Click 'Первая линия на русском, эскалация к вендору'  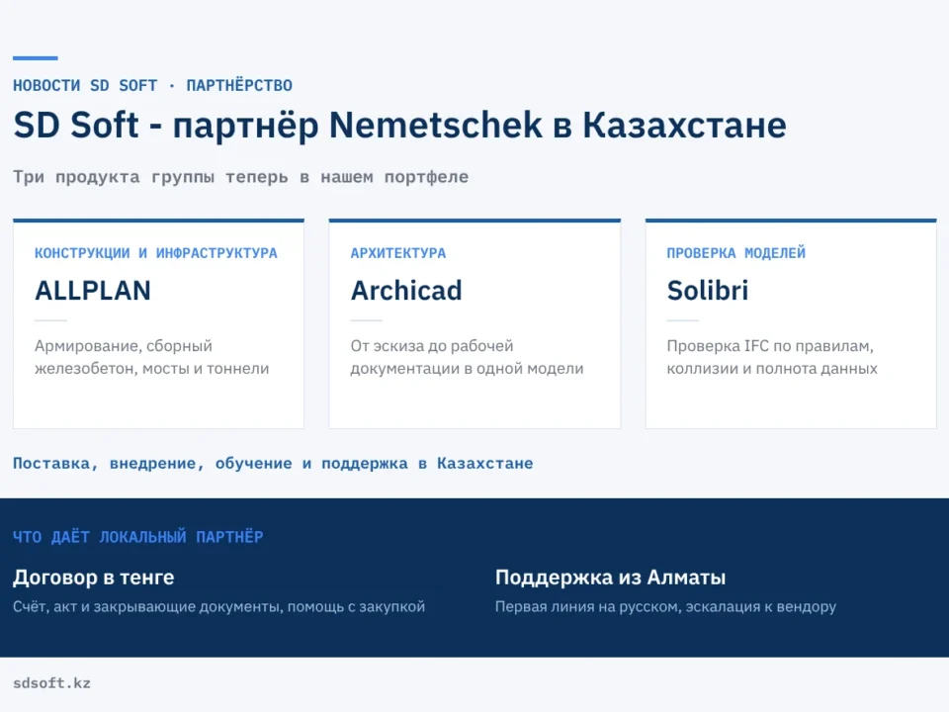665,606
